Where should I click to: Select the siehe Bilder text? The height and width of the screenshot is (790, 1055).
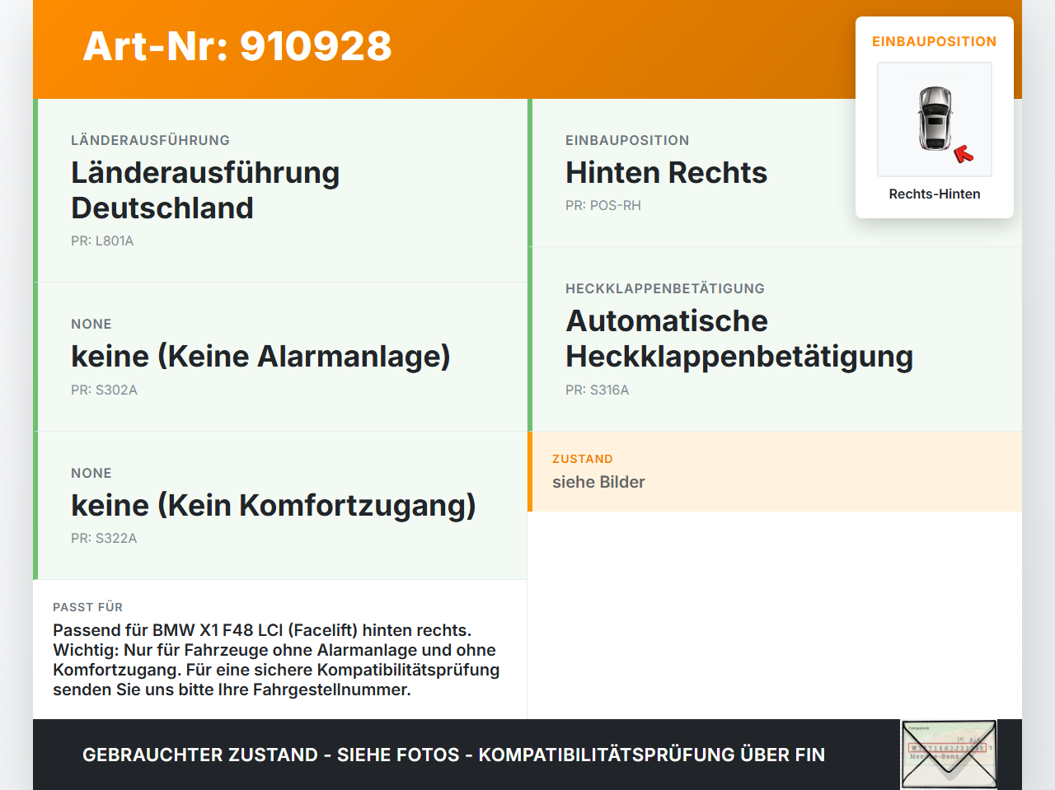tap(598, 482)
